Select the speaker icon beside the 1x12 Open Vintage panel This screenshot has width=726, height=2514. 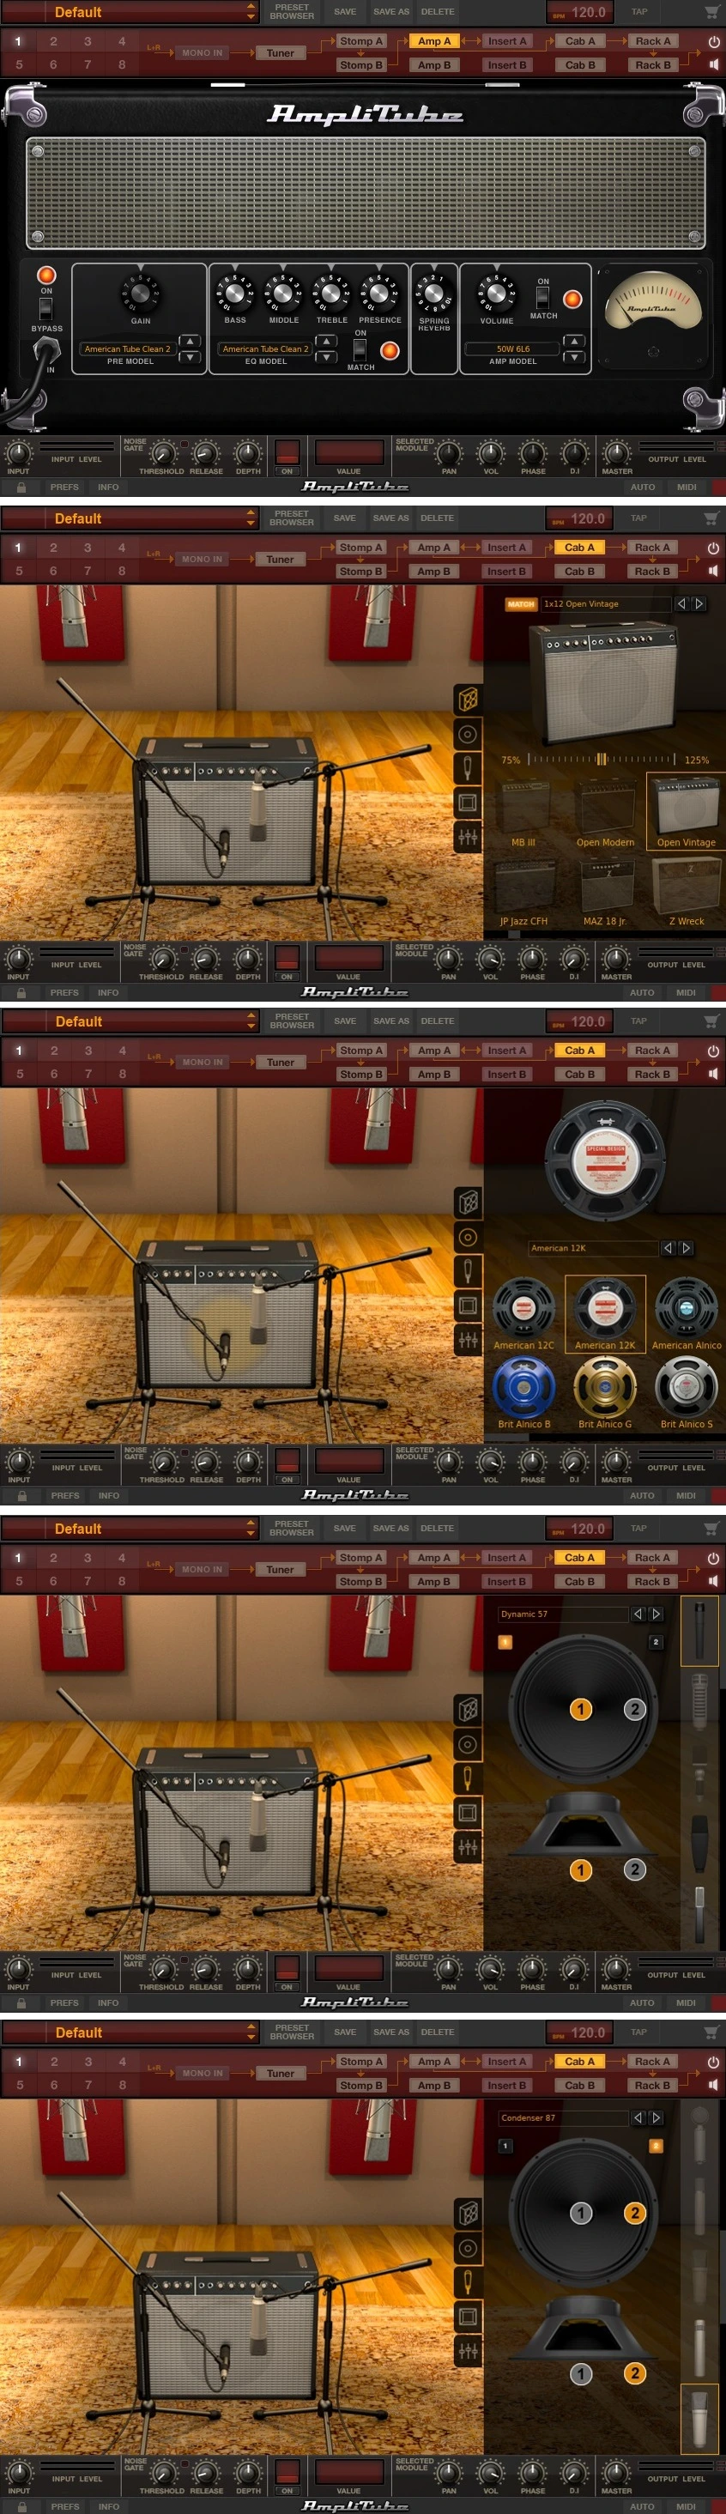469,734
